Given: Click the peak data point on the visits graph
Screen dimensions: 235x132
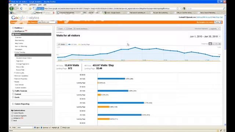Looking at the screenshot, I should 135,47.
